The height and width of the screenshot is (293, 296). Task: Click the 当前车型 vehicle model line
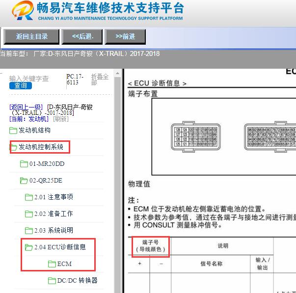pos(80,54)
